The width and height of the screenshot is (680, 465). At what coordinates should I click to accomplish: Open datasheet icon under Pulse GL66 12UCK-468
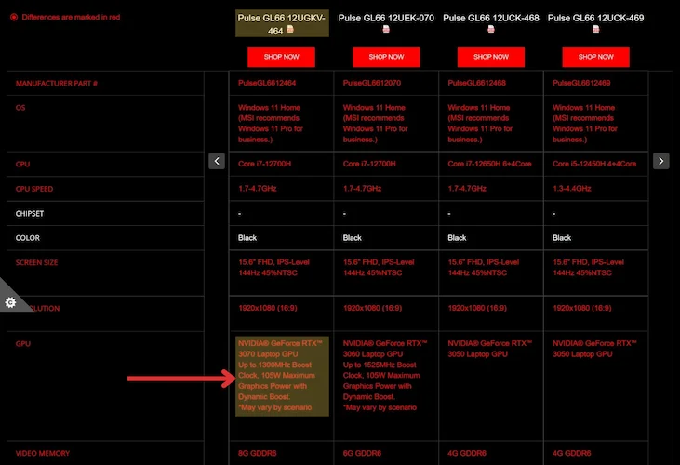491,30
